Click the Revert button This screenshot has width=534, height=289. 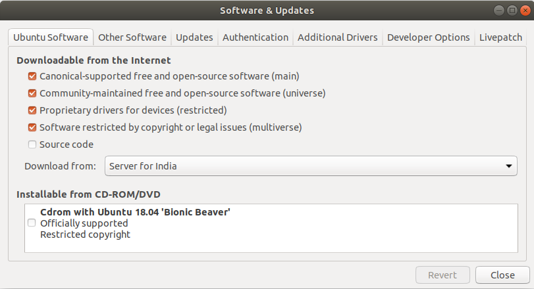(x=442, y=275)
